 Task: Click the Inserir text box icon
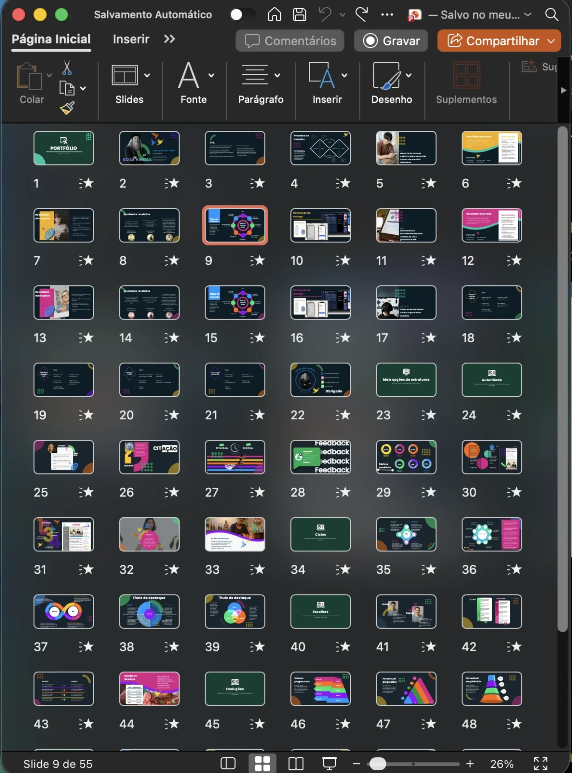pos(322,75)
